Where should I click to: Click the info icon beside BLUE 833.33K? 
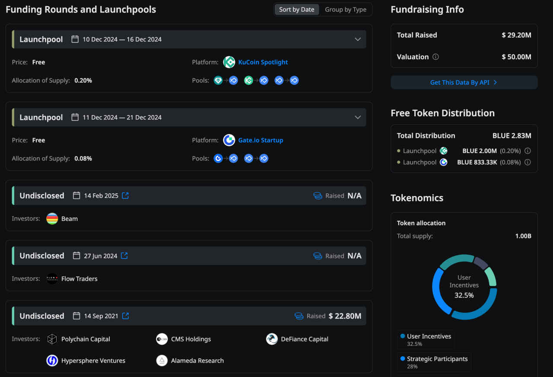[x=528, y=162]
